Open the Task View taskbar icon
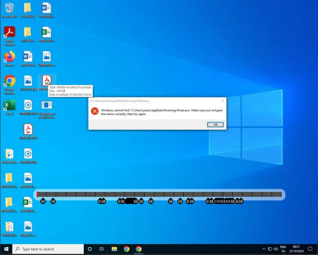Screen dimensions: 318x255 pos(102,249)
